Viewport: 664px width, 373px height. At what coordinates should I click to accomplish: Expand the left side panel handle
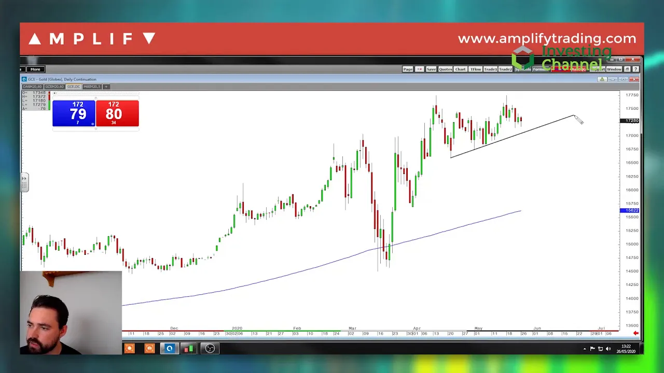pos(24,183)
